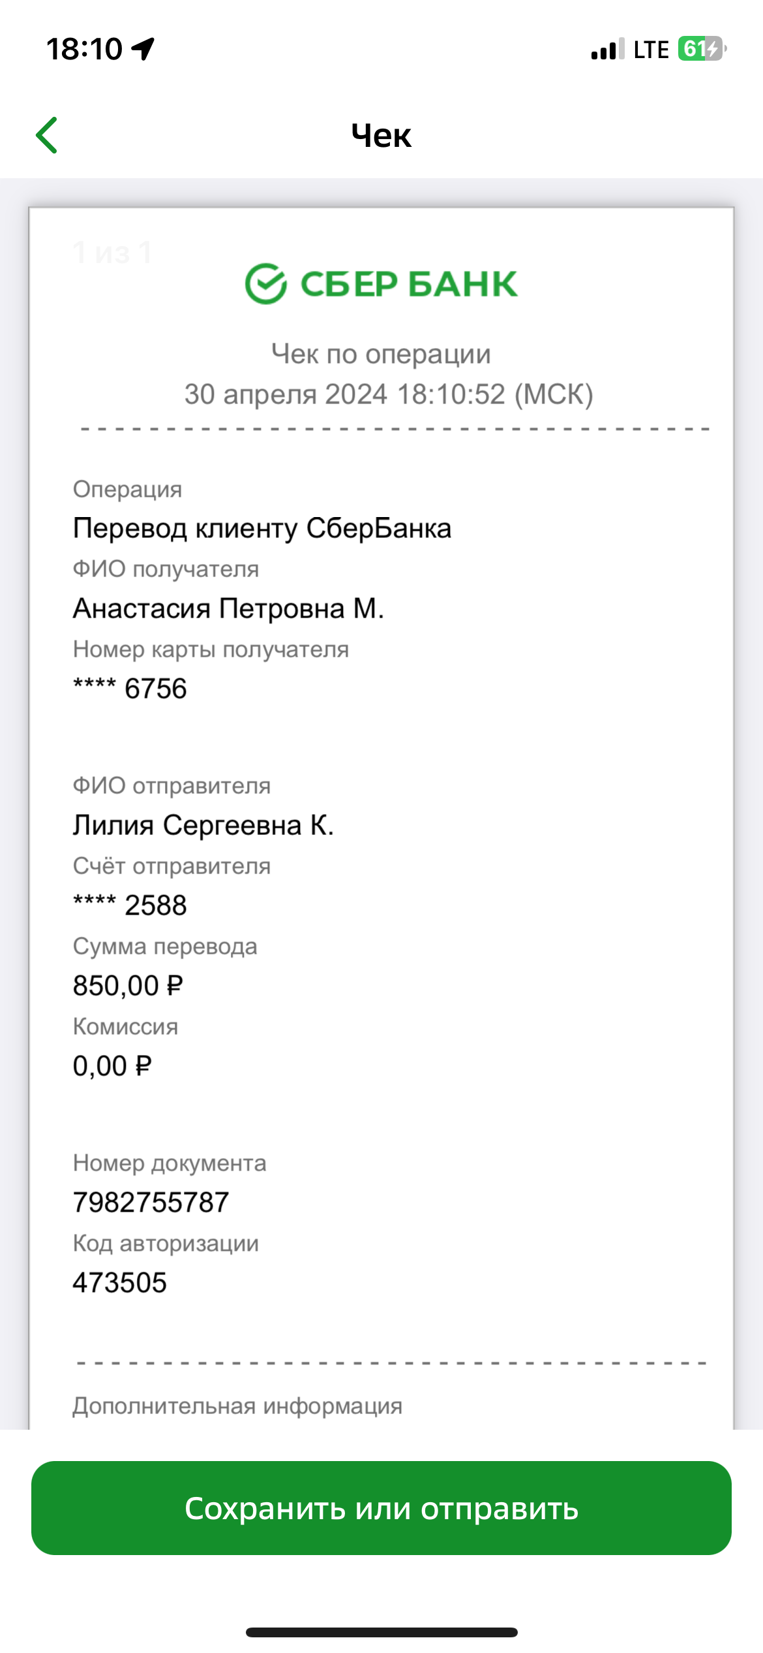763x1653 pixels.
Task: Tap the commission value 0,00 ₽
Action: pyautogui.click(x=112, y=1066)
